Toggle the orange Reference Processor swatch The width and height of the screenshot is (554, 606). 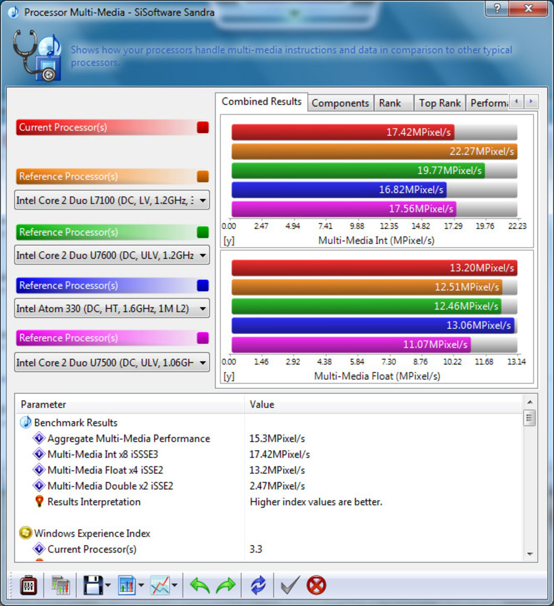[203, 176]
